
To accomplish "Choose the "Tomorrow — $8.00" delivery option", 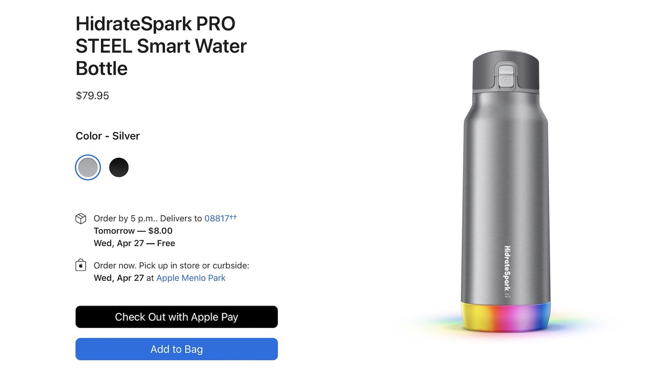I will click(x=133, y=231).
